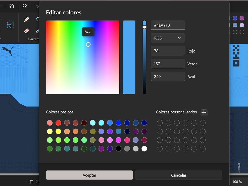The height and width of the screenshot is (186, 248).
Task: Select the lavender swatch in Paint palette
Action: pos(242,25)
